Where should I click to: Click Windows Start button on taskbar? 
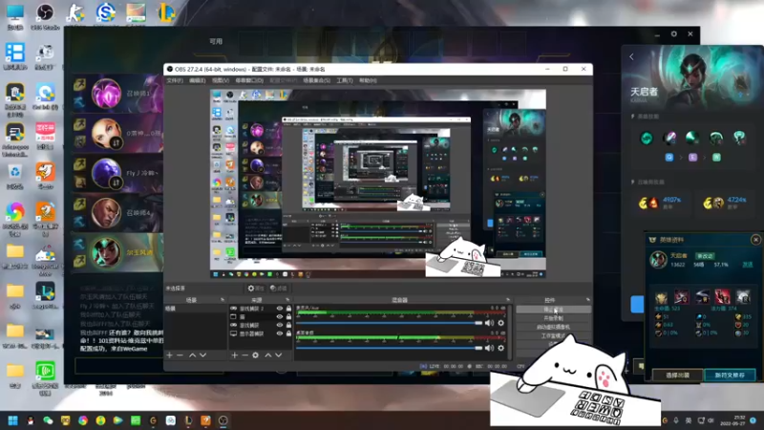[13, 420]
